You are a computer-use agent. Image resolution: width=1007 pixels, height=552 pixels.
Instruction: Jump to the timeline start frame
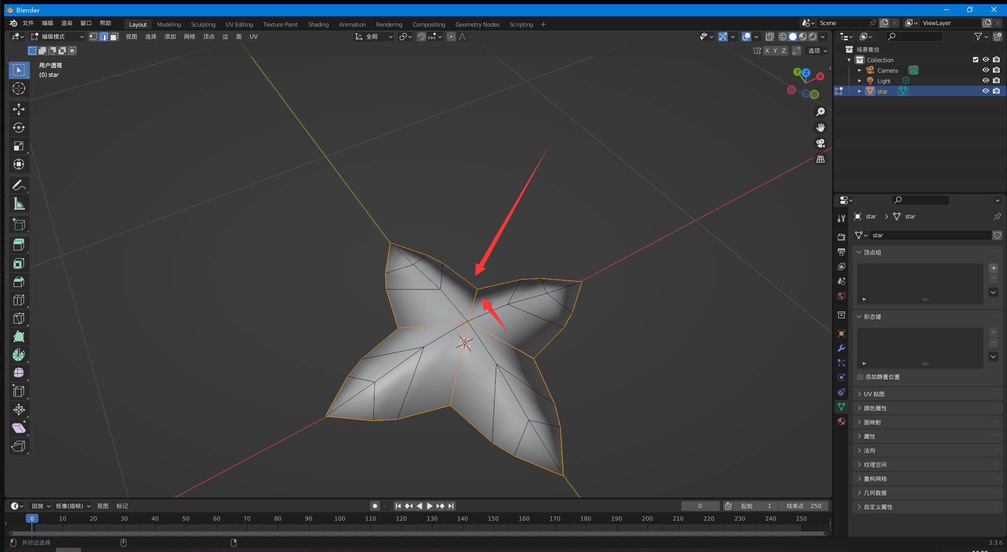tap(398, 506)
